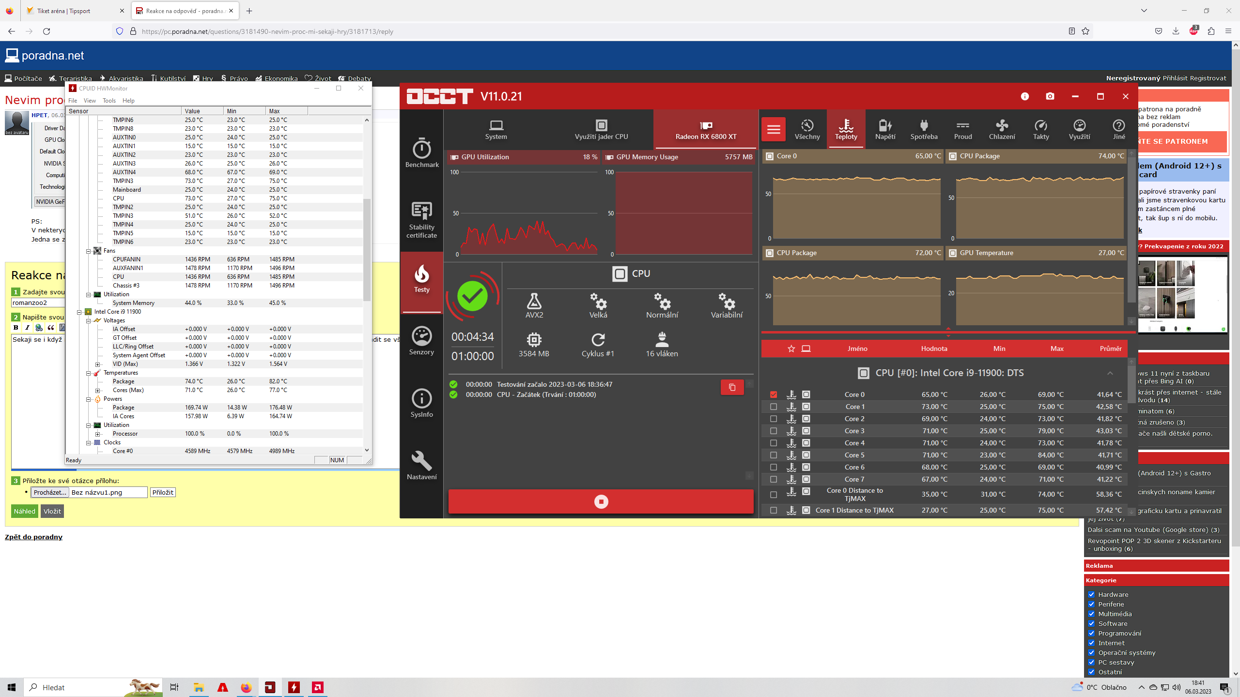Check the Core 3 graph checkbox
The height and width of the screenshot is (697, 1240).
tap(774, 431)
